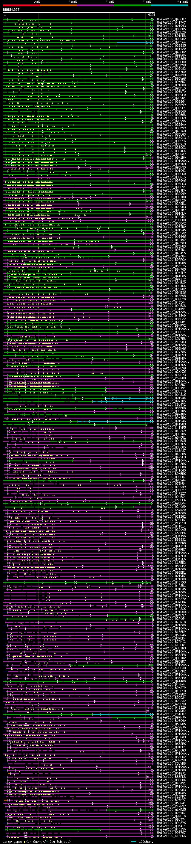This screenshot has height=844, width=191.
Task: Select label UniRef100_B9GU80
Action: coord(171,62)
